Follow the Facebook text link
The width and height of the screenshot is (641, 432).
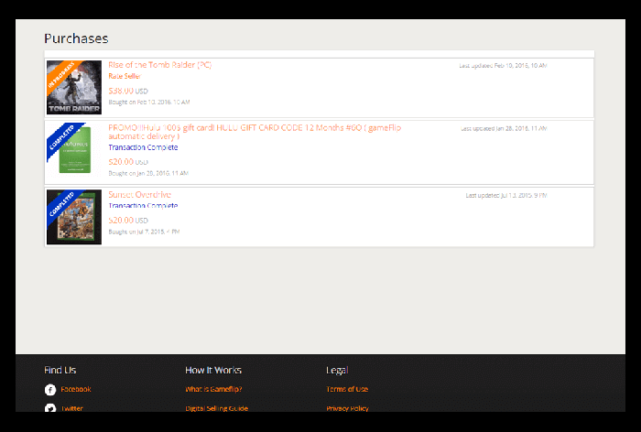click(x=75, y=389)
